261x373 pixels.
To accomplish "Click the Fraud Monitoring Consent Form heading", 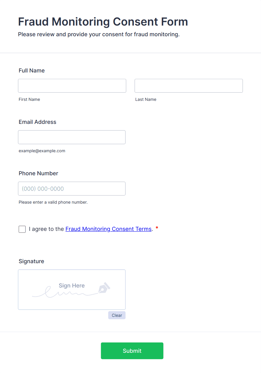I will coord(103,22).
